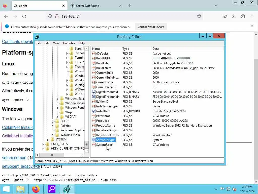Click the InstallDate DWORD value icon
This screenshot has height=194, width=258.
[x=94, y=111]
